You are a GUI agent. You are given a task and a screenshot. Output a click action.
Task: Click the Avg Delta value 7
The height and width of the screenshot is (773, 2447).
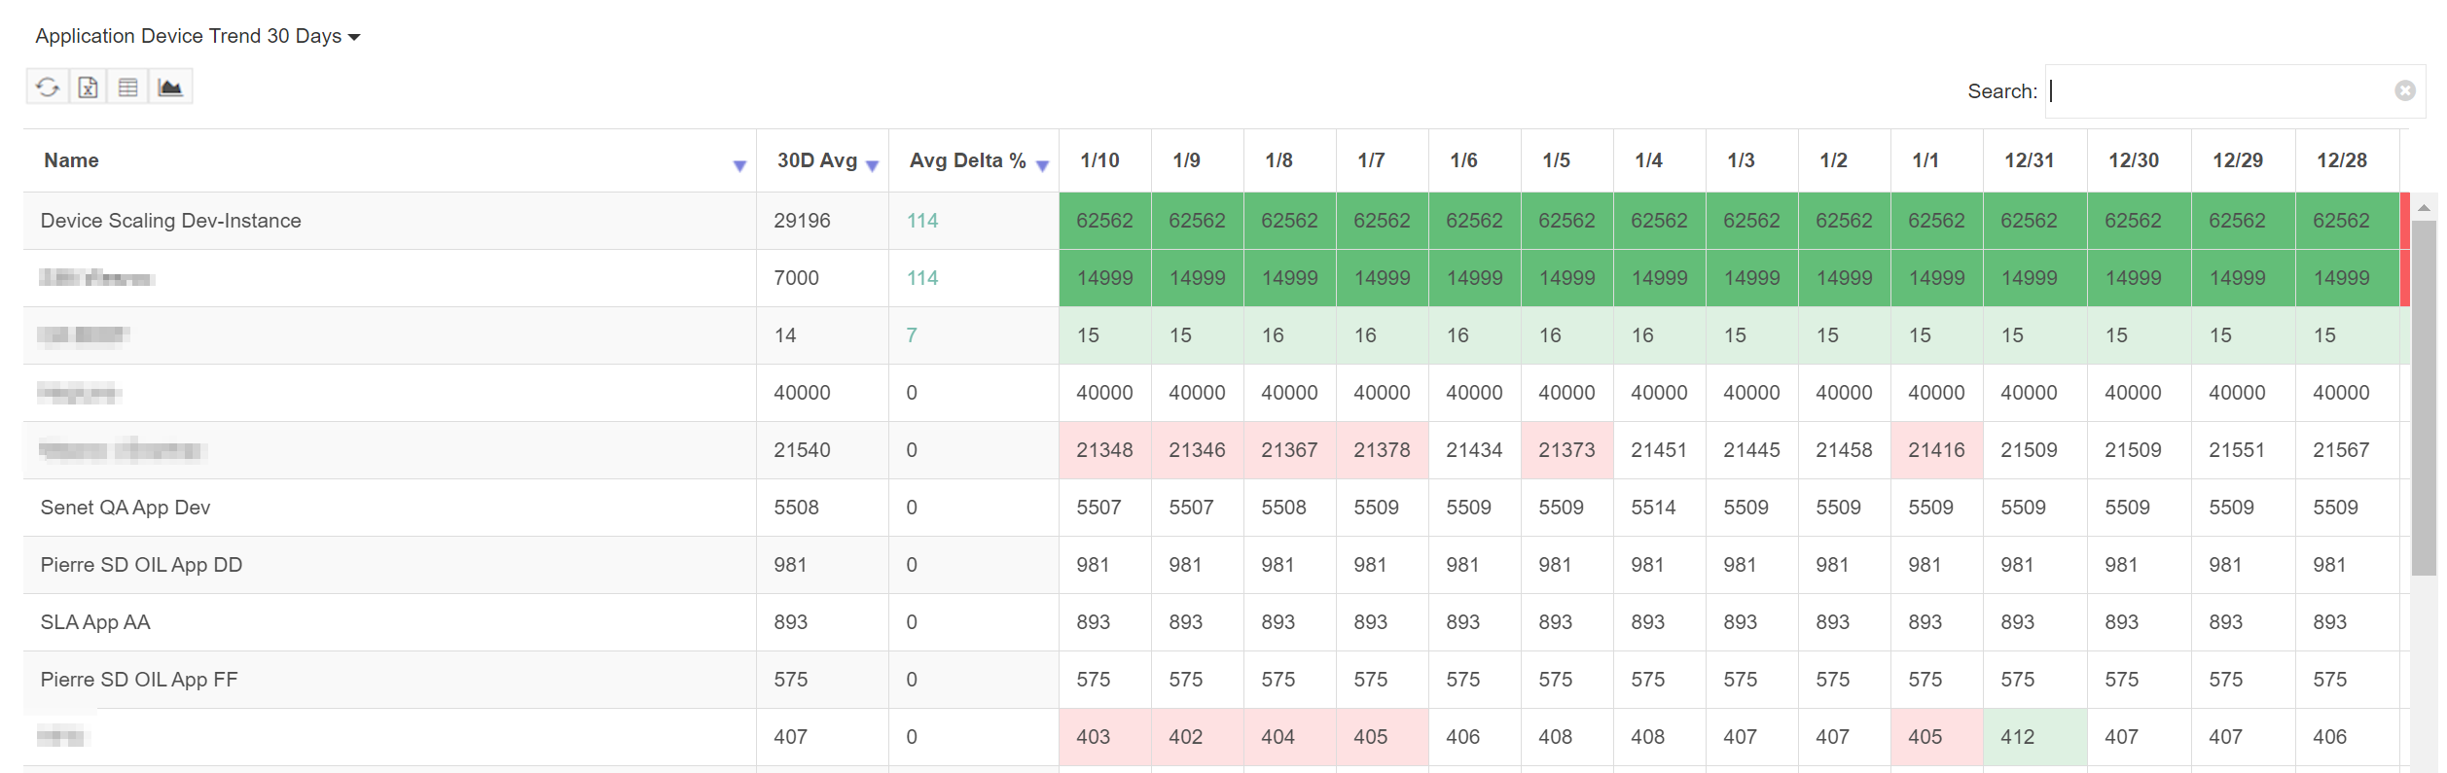tap(912, 335)
